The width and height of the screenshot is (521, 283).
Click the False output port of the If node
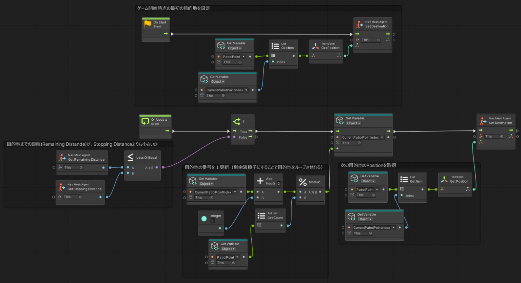tap(250, 137)
